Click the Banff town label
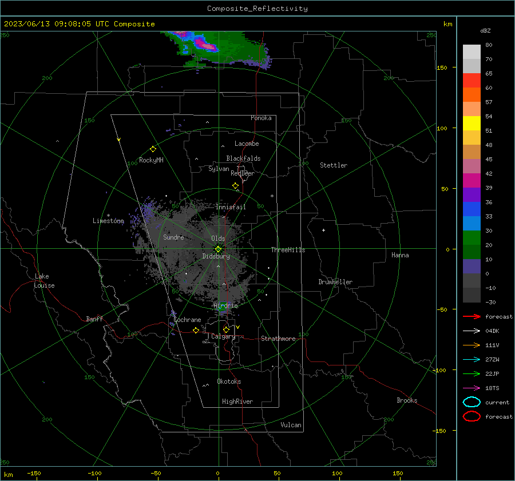 (94, 319)
